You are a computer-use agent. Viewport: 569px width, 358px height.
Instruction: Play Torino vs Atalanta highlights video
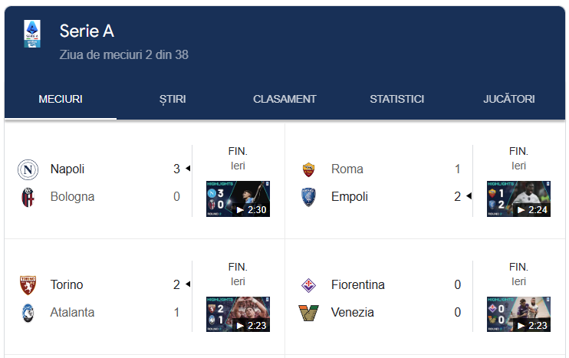click(x=238, y=314)
